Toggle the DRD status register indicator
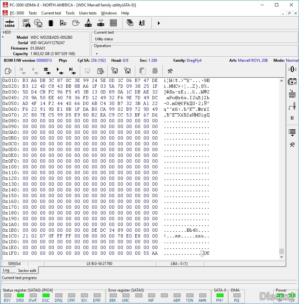 (20, 295)
